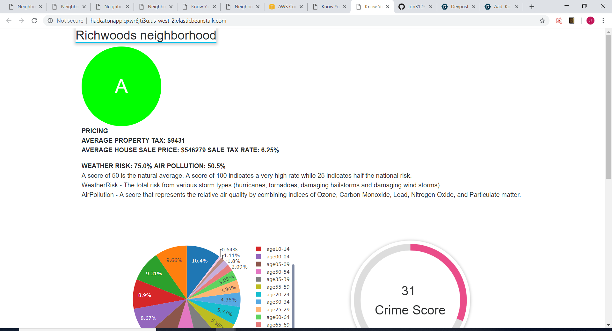
Task: Toggle age10-14 legend entry
Action: tap(273, 249)
